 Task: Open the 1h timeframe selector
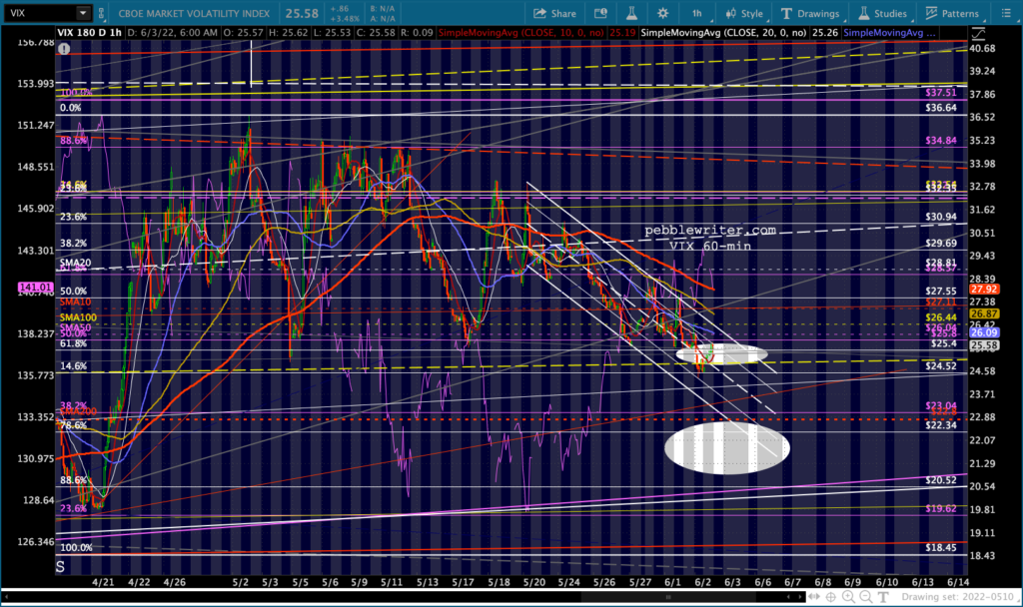pos(695,14)
